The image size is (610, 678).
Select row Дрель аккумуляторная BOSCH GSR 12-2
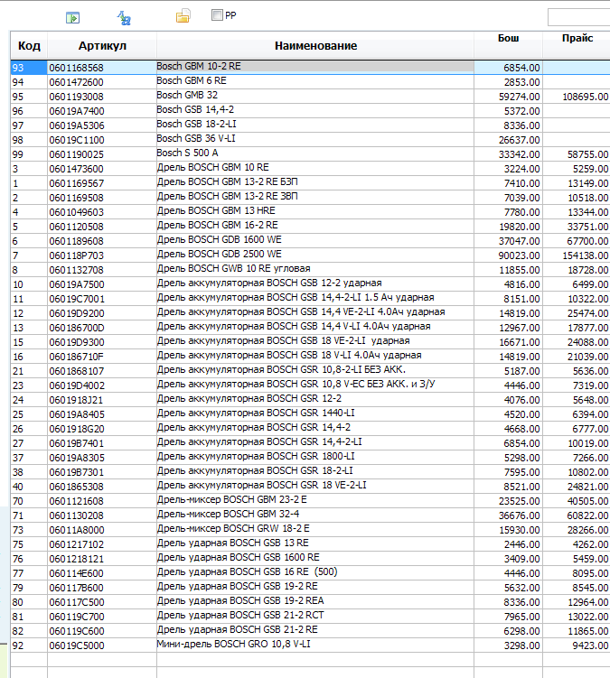pyautogui.click(x=310, y=400)
